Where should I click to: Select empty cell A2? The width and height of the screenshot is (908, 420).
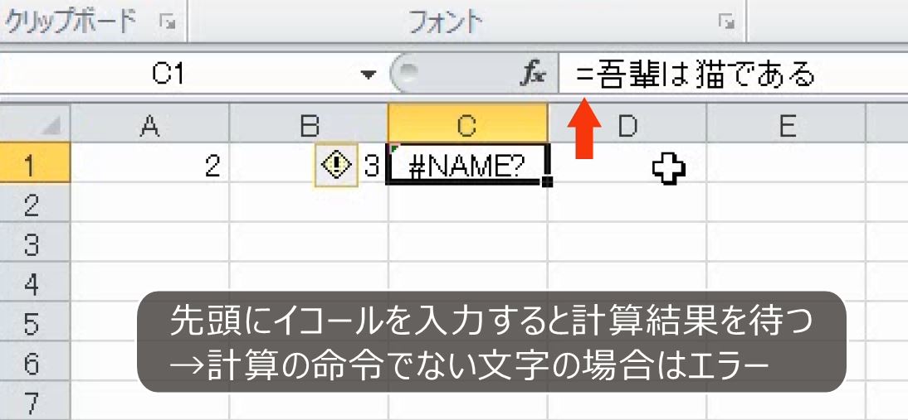[150, 203]
